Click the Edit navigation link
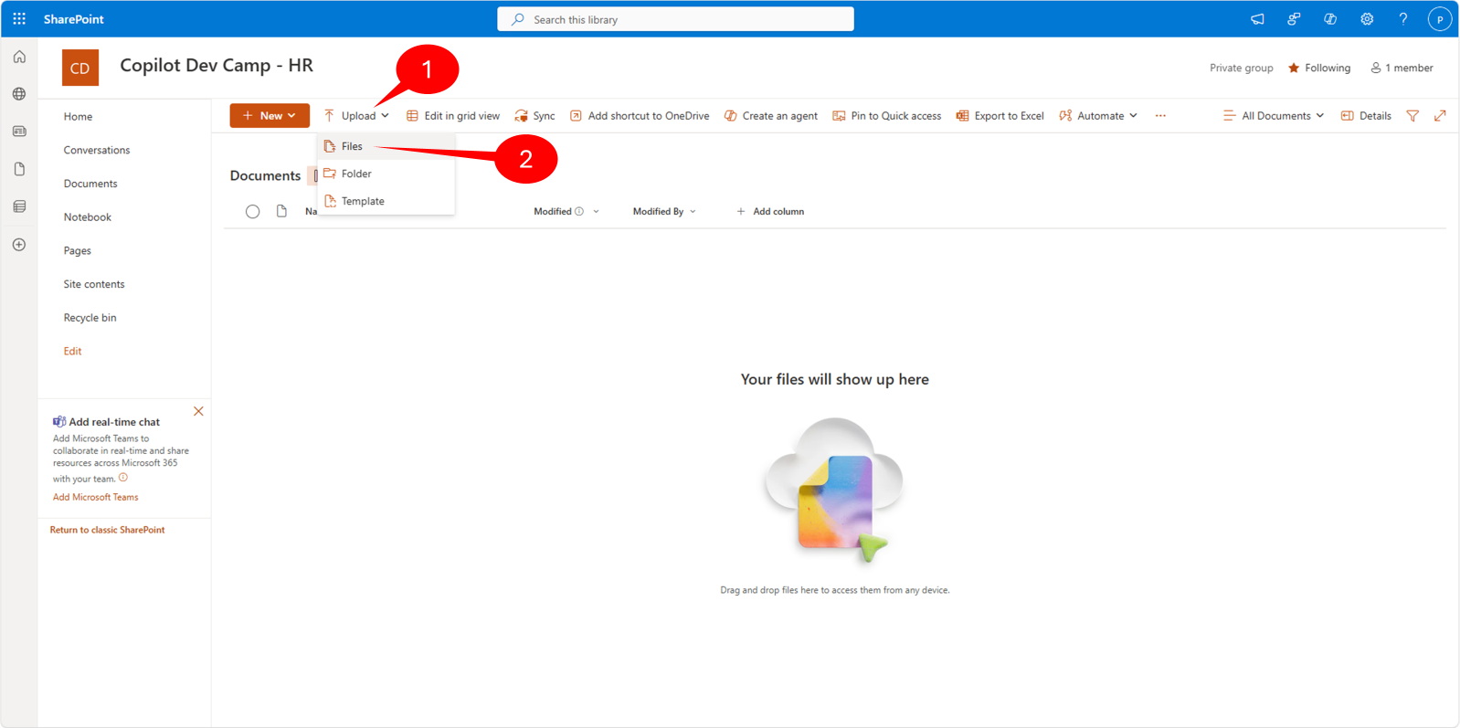This screenshot has height=728, width=1460. (x=72, y=352)
